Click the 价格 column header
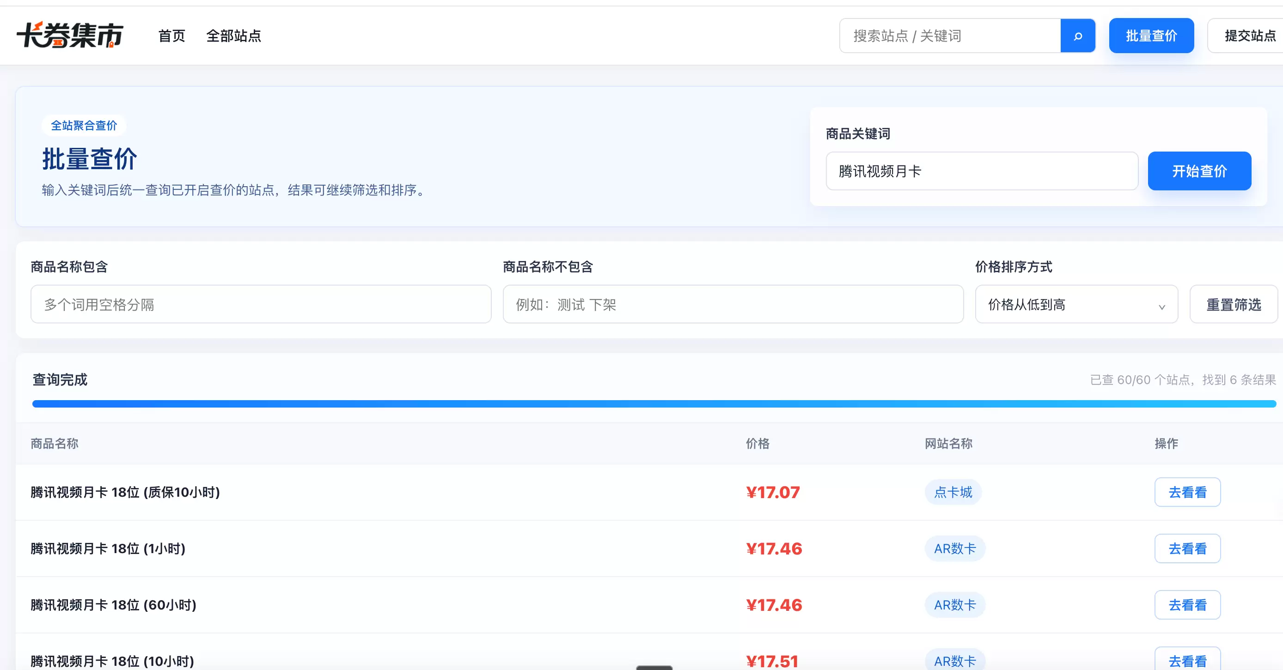The image size is (1283, 670). coord(758,444)
